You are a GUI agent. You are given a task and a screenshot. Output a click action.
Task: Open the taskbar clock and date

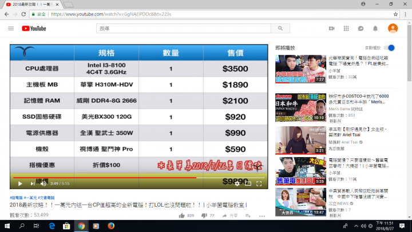(x=385, y=226)
